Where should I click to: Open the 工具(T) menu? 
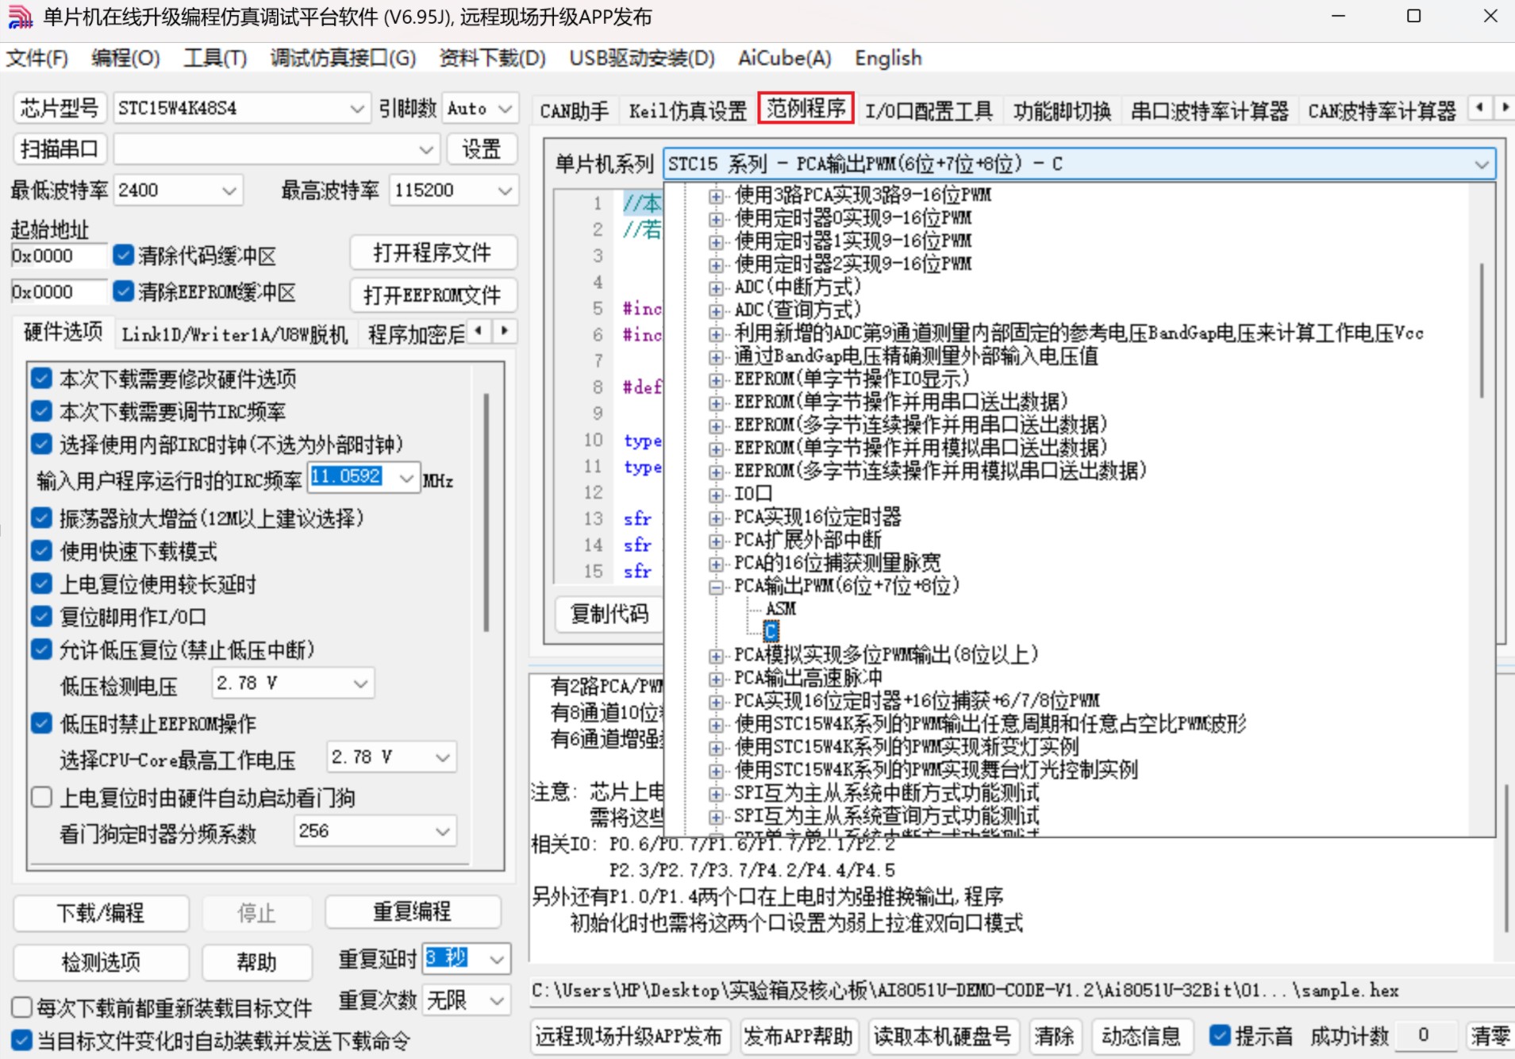(x=215, y=59)
